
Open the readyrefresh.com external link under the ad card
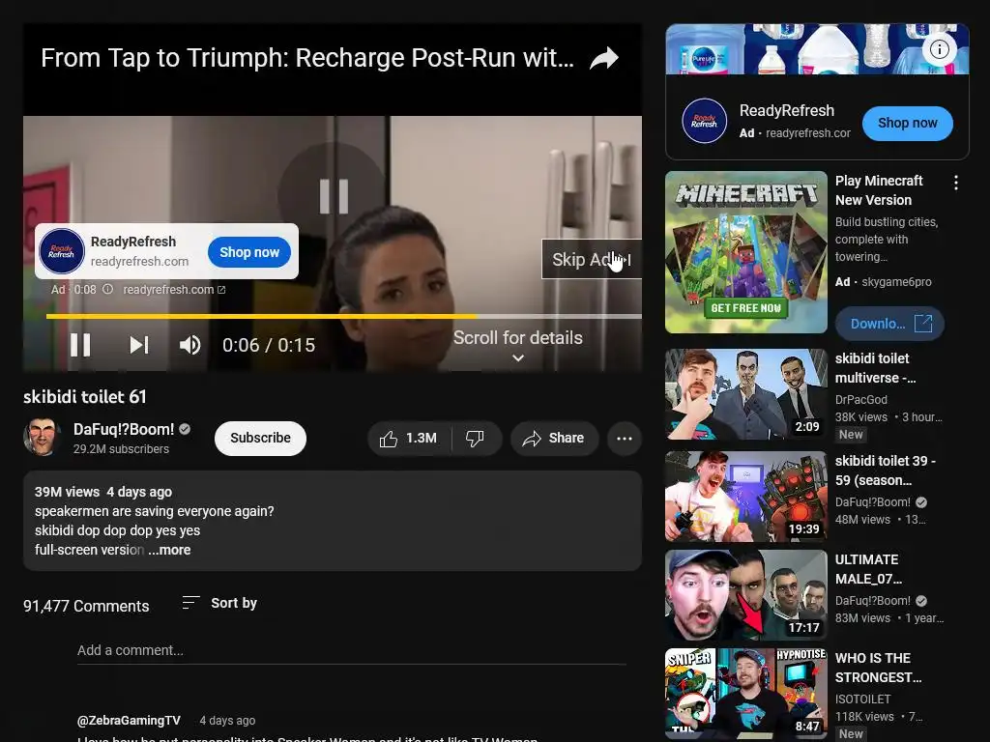tap(174, 290)
